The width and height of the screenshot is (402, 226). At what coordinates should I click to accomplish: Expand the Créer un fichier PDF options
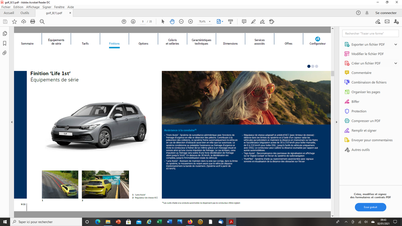(396, 63)
